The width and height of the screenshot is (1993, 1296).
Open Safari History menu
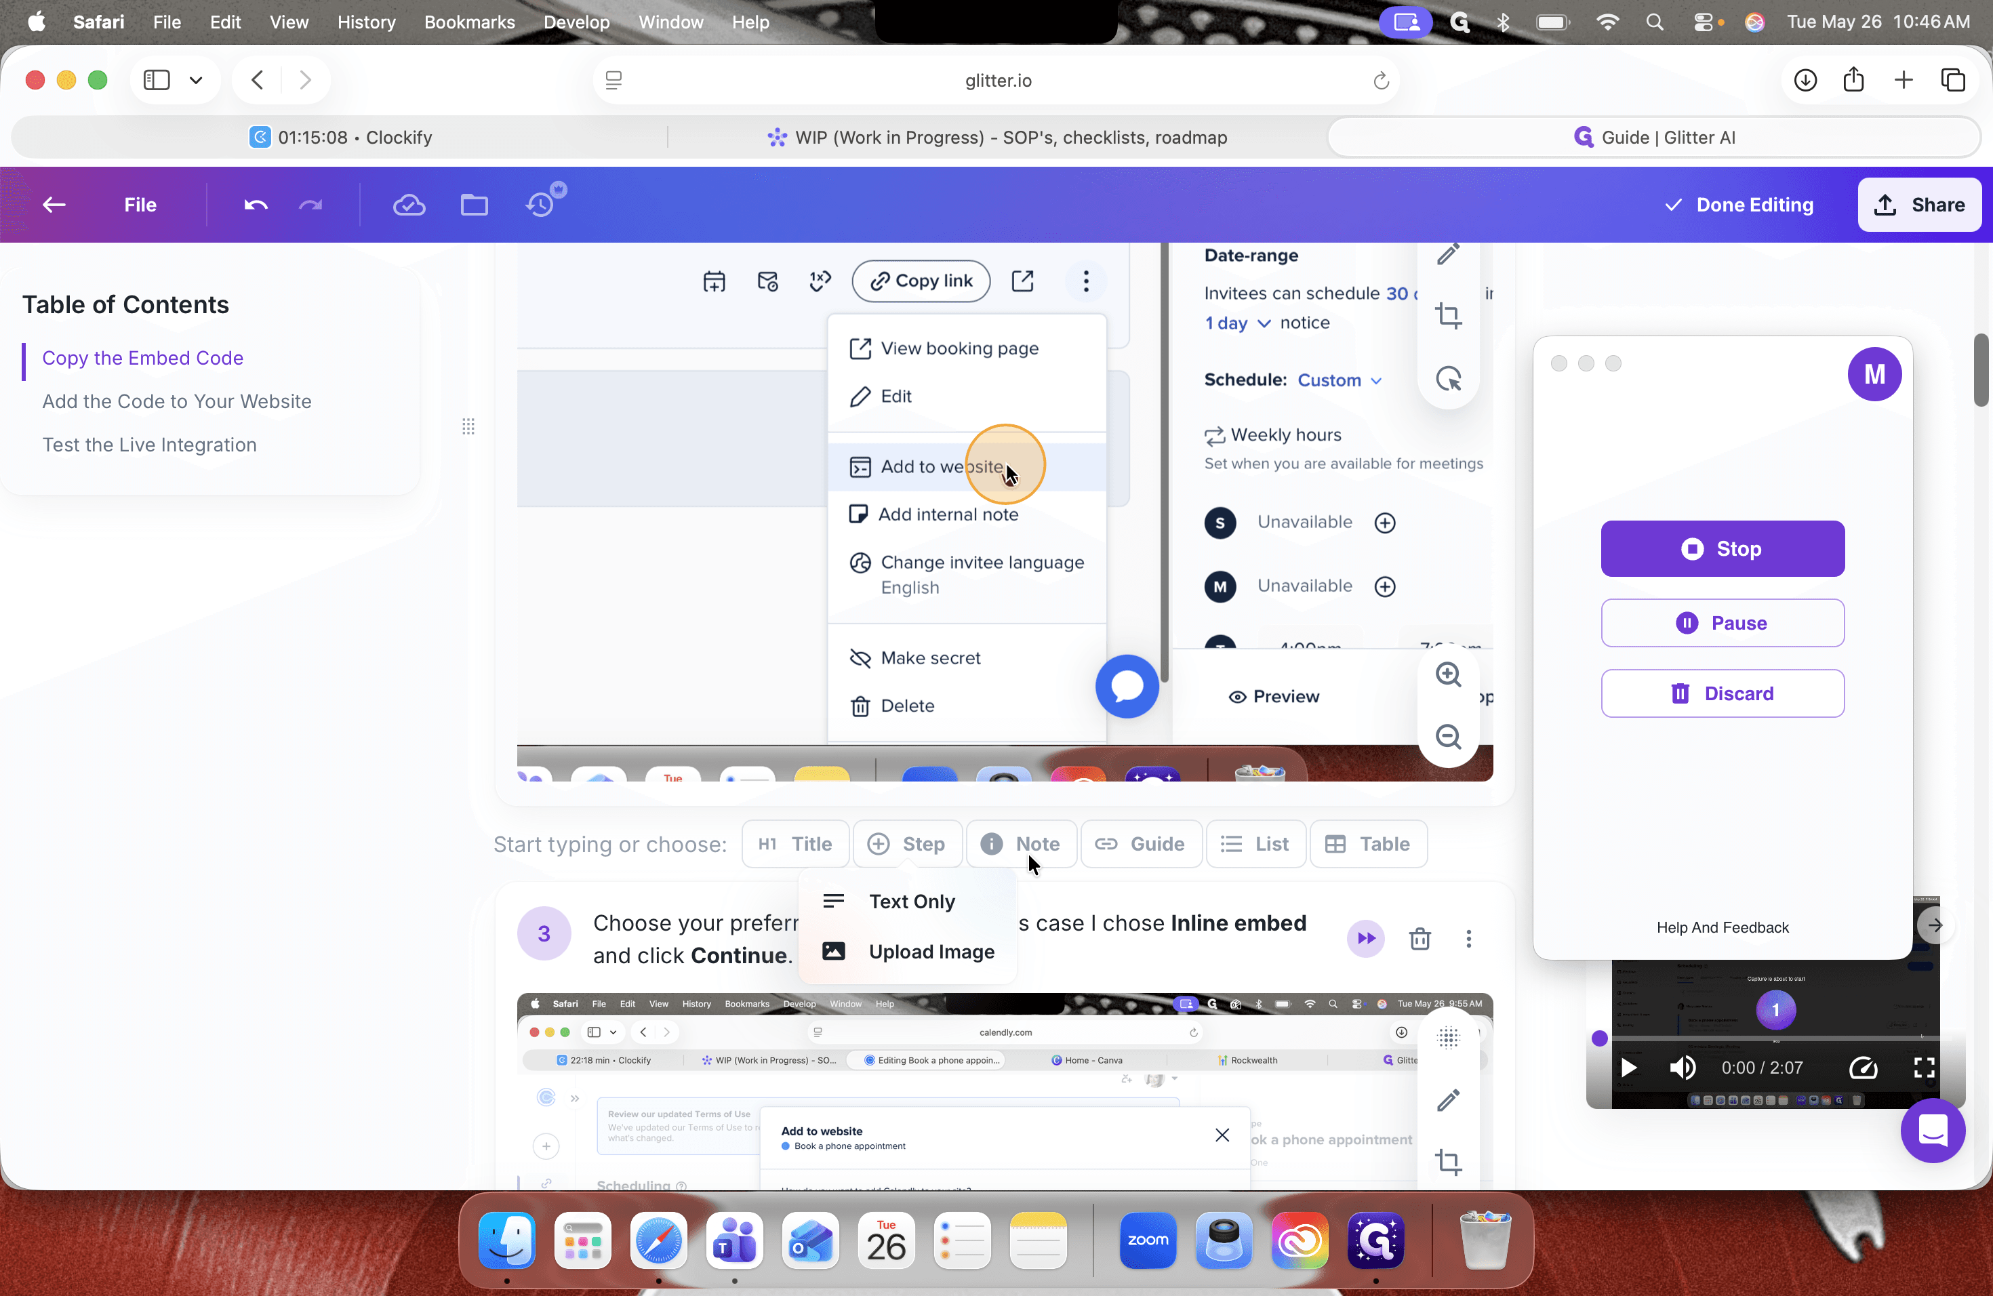point(366,22)
